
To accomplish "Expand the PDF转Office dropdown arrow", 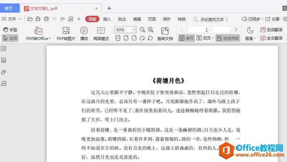I will click(x=50, y=38).
